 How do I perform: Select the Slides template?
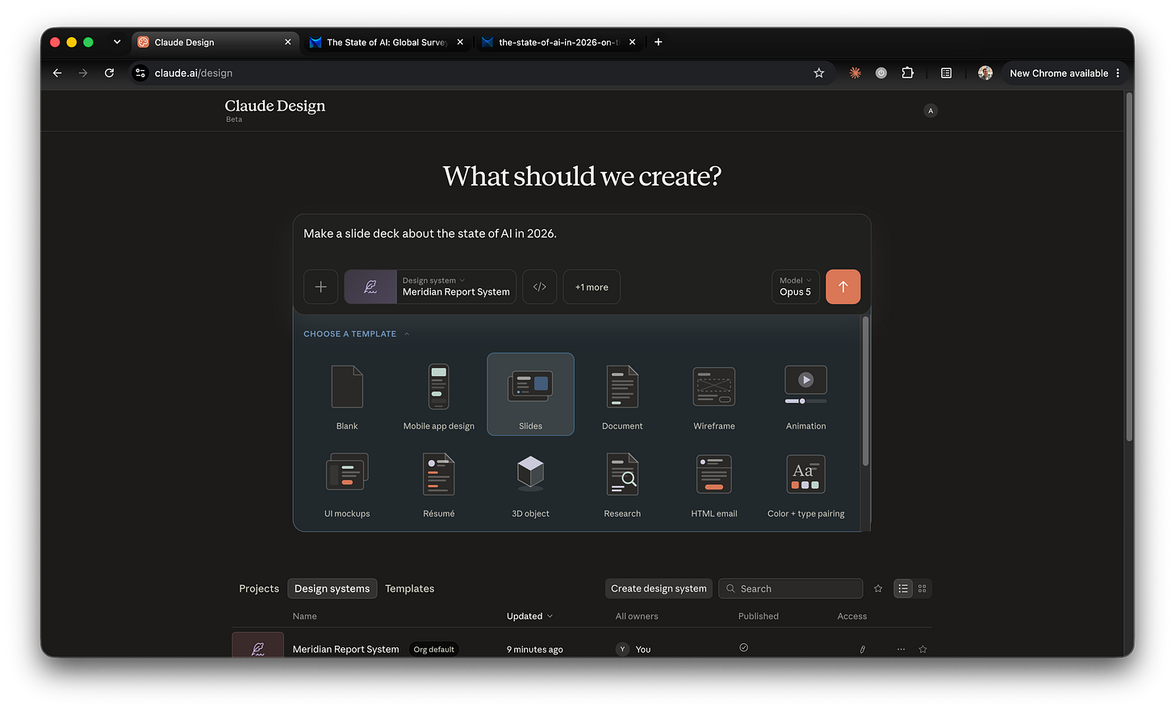pyautogui.click(x=531, y=395)
